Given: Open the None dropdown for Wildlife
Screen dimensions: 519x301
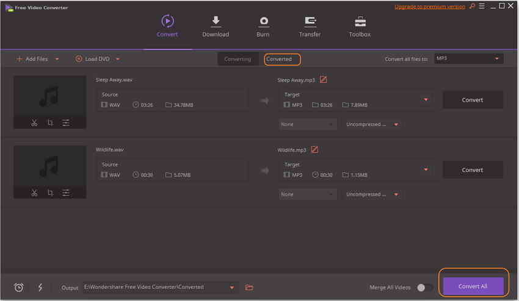Looking at the screenshot, I should click(308, 194).
